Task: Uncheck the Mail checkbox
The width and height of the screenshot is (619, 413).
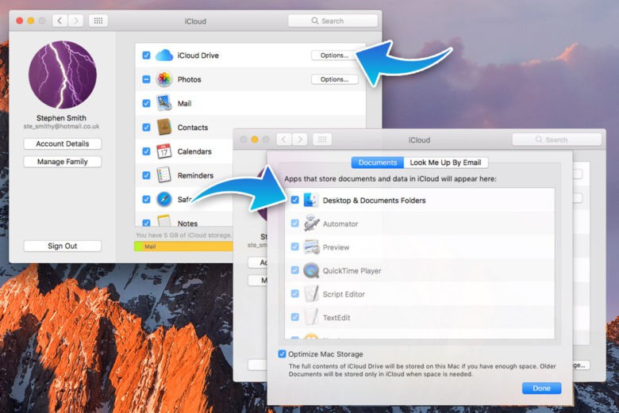Action: tap(146, 103)
